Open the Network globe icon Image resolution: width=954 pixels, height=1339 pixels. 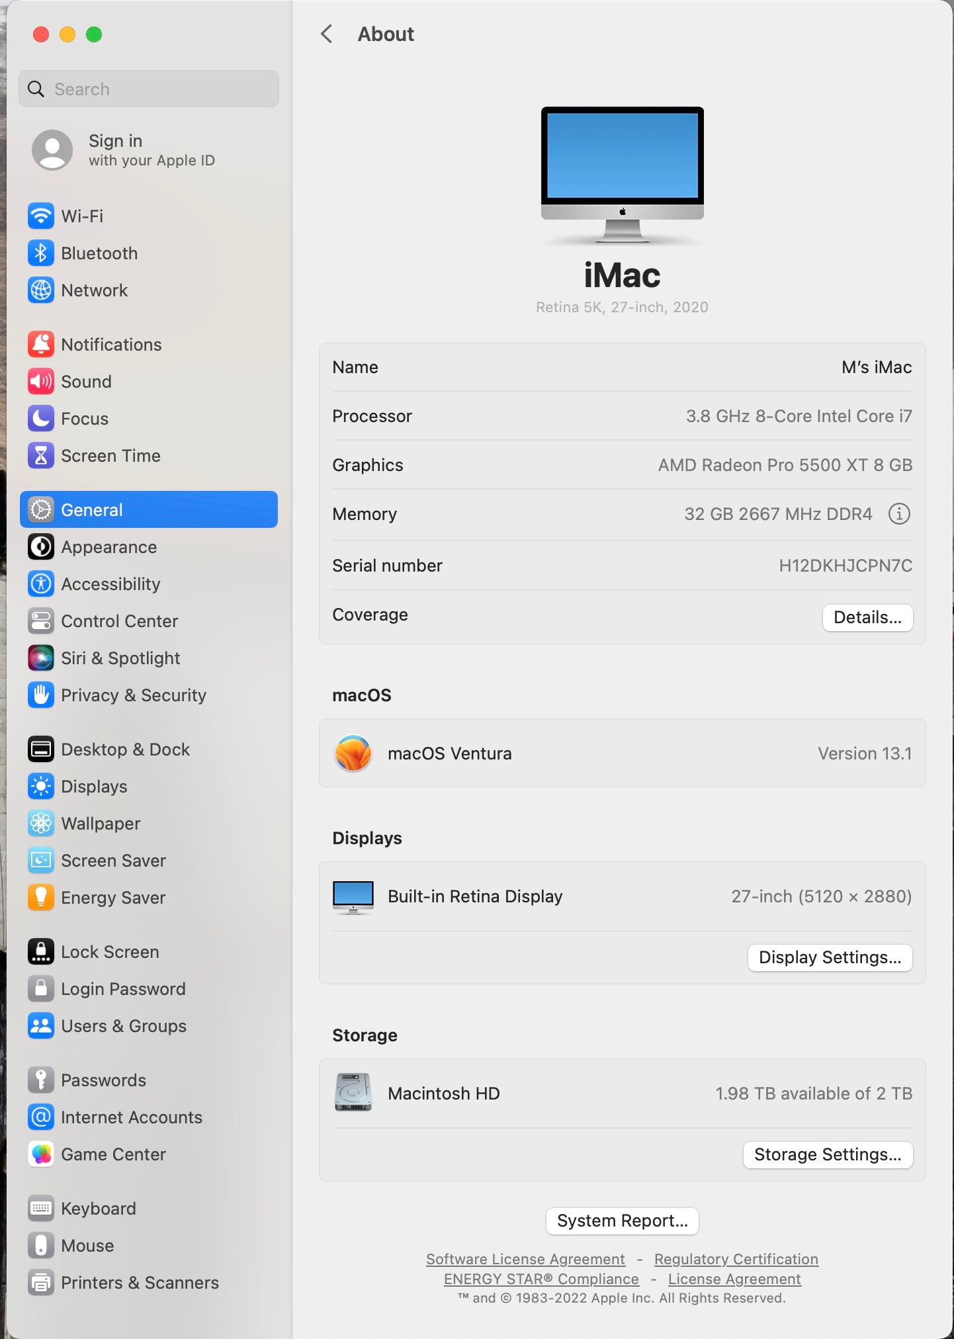click(x=41, y=290)
